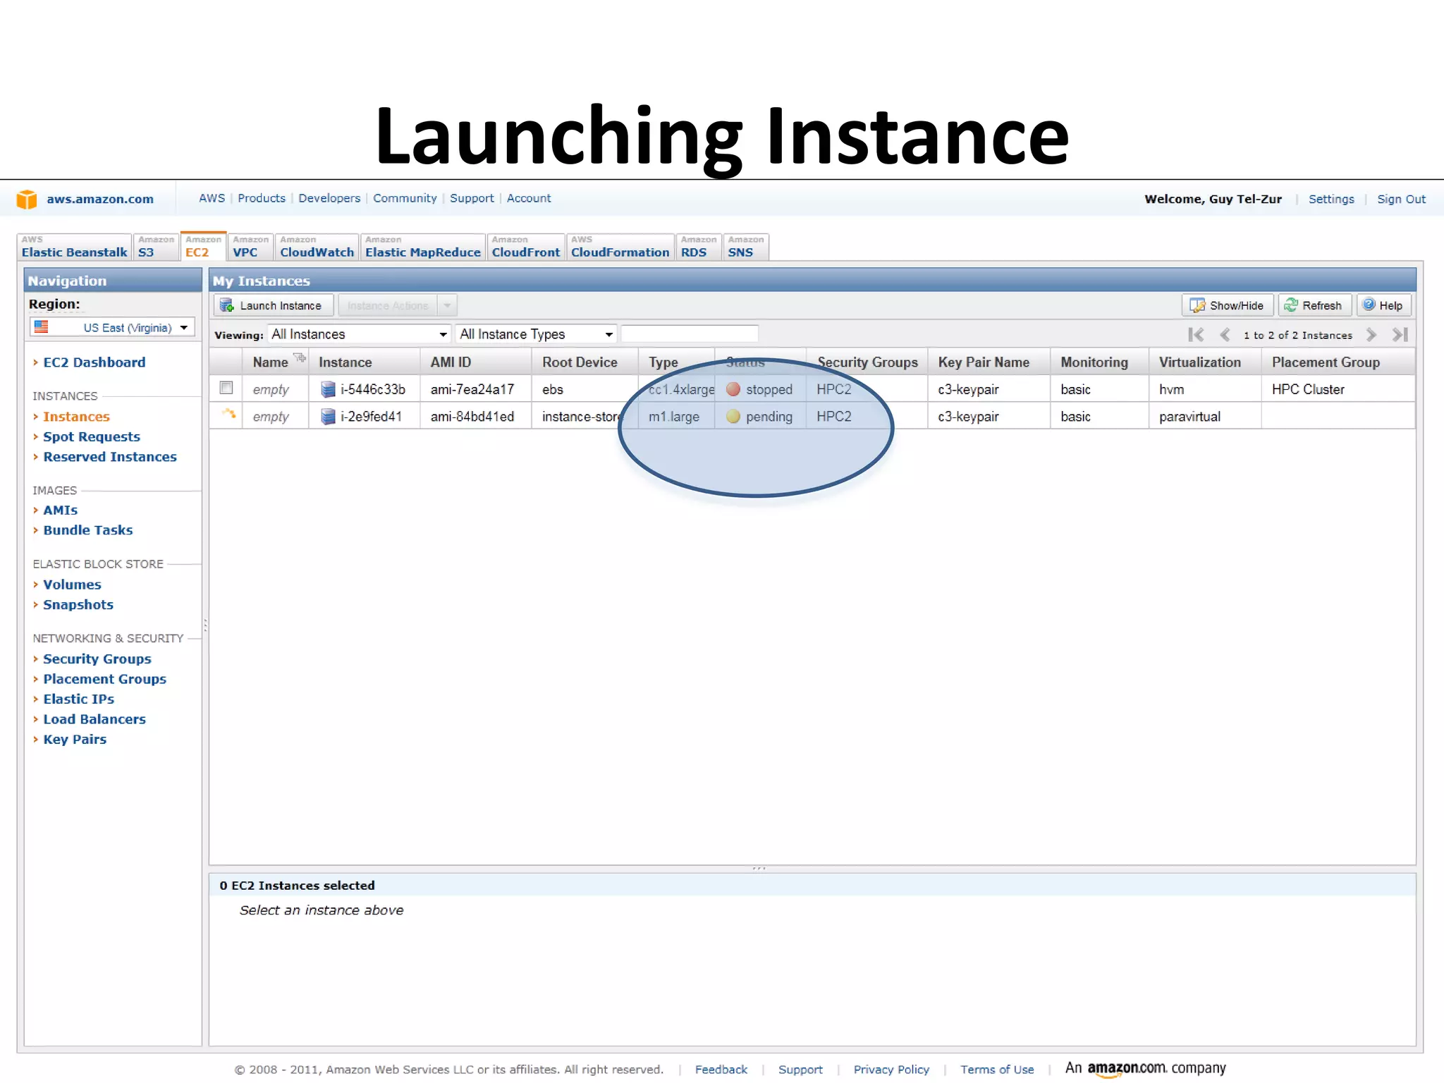This screenshot has height=1083, width=1444.
Task: Open the SNS tab
Action: coord(745,247)
